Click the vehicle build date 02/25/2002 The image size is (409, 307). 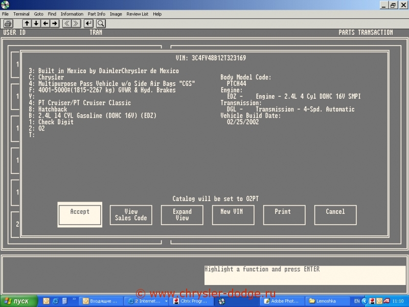click(243, 122)
